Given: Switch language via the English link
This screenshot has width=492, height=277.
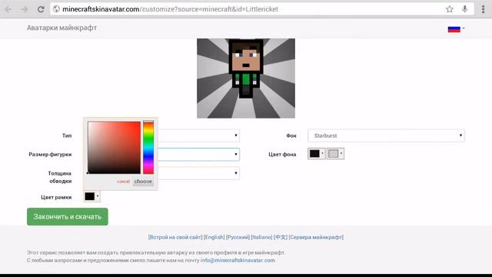Looking at the screenshot, I should click(214, 237).
